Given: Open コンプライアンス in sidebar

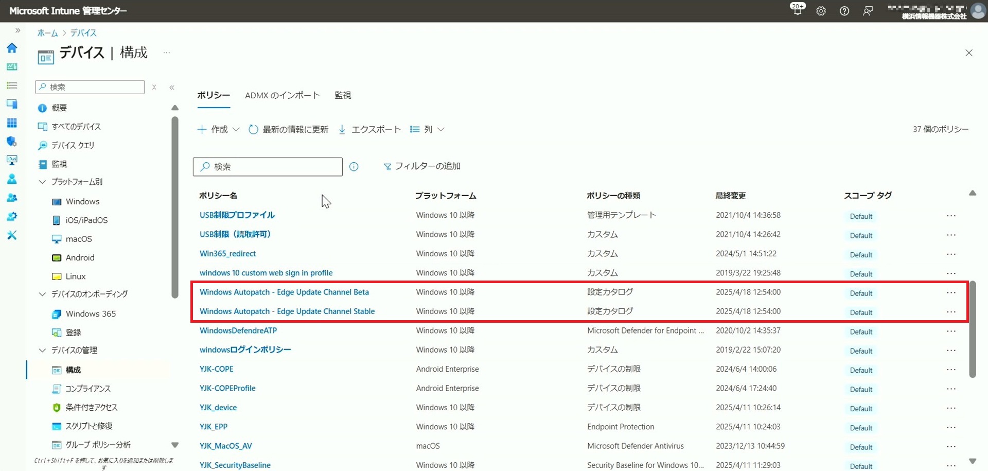Looking at the screenshot, I should [87, 389].
